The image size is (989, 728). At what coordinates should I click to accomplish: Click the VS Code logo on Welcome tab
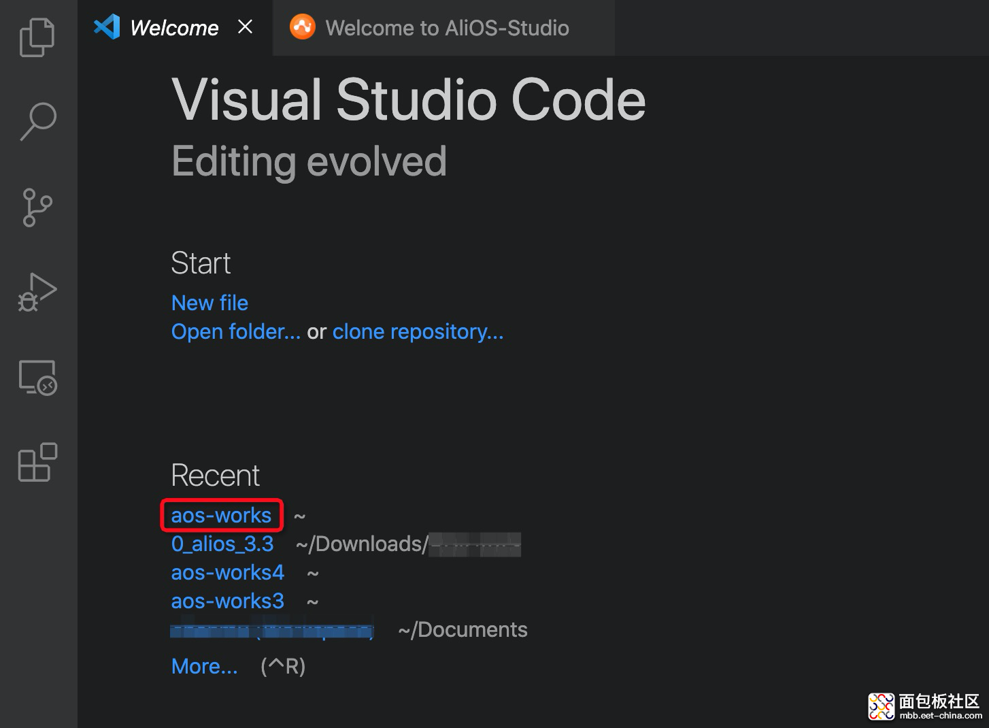pos(107,27)
